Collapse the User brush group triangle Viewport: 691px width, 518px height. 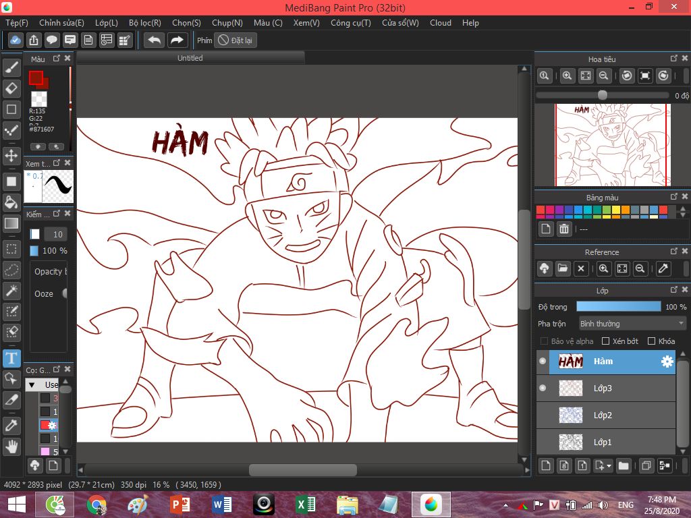click(x=32, y=385)
